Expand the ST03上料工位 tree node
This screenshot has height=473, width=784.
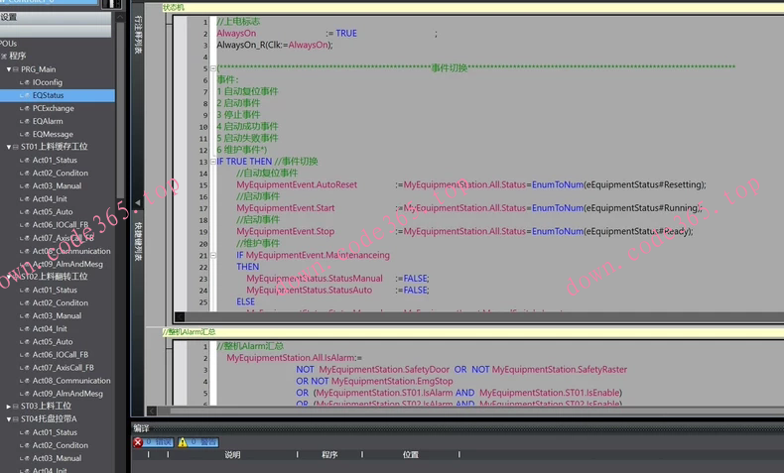(9, 407)
